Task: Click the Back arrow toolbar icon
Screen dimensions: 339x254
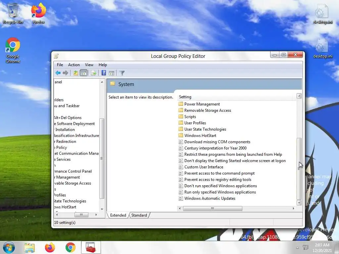Action: pos(58,73)
